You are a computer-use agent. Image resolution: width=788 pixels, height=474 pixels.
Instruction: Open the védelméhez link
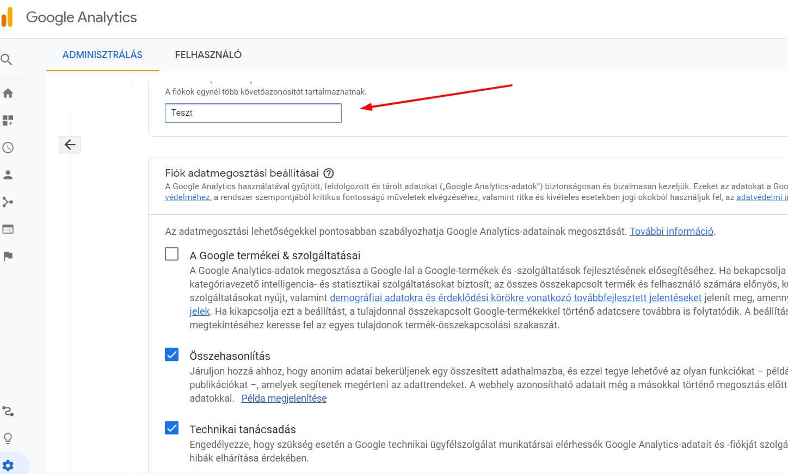click(x=187, y=197)
